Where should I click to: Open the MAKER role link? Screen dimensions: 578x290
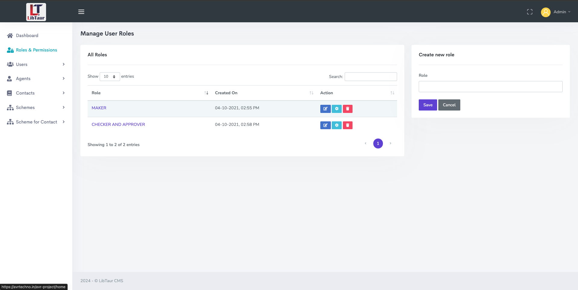tap(99, 108)
